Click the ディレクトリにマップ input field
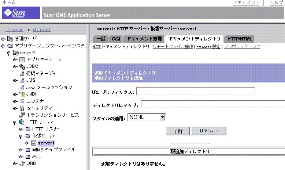285x170 pixels. pos(213,104)
